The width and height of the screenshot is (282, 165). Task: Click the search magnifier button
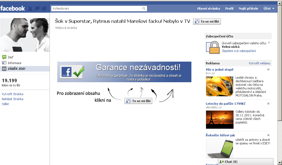[x=144, y=9]
